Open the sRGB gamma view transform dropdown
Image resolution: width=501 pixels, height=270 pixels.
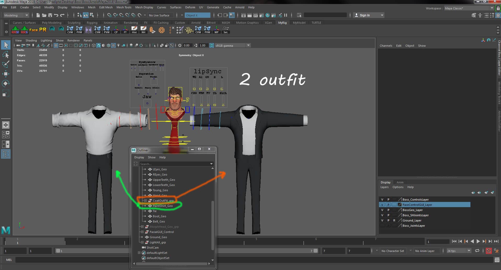click(232, 45)
